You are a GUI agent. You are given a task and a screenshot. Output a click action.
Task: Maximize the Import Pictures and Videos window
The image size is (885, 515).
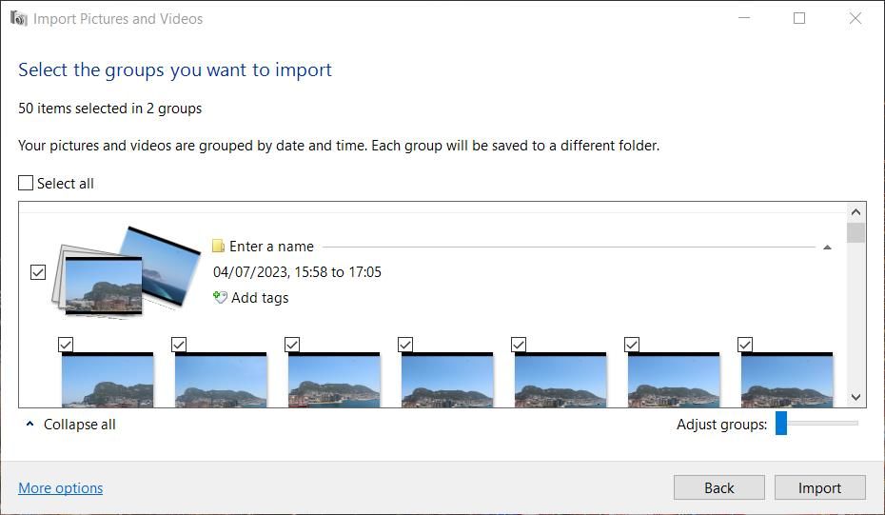tap(799, 18)
